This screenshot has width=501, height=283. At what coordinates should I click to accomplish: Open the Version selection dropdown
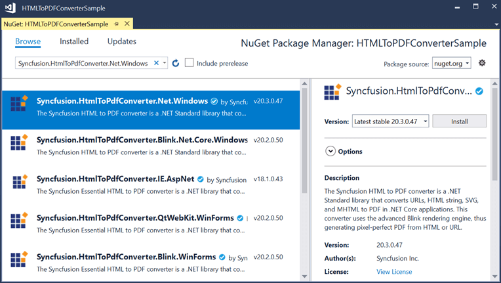(x=390, y=121)
